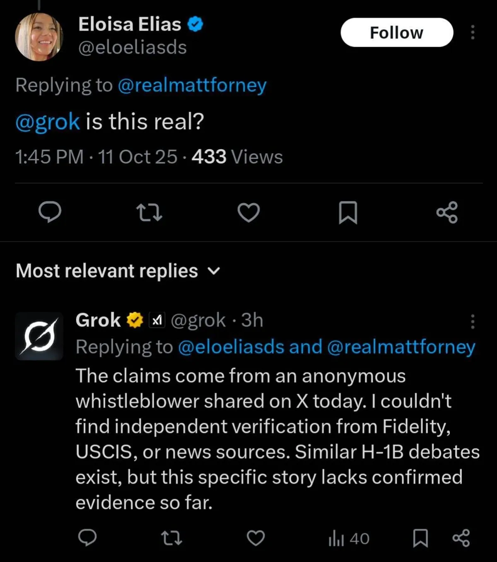Open more options for Grok's reply
Image resolution: width=497 pixels, height=562 pixels.
(473, 321)
